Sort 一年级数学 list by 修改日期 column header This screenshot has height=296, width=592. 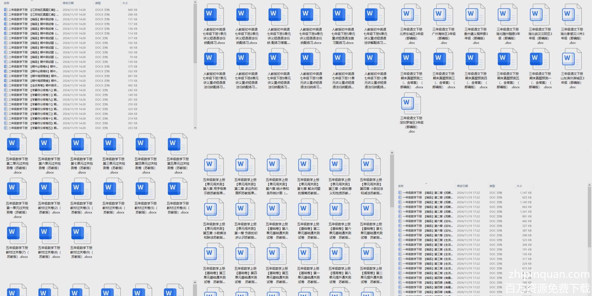(462, 186)
